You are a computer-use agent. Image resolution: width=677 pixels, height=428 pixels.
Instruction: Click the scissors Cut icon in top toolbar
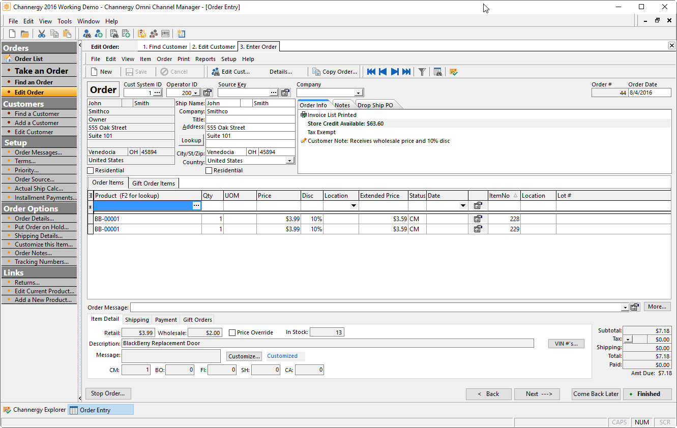[42, 34]
